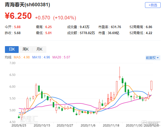Click the 52周最低 value 4.22
This screenshot has width=162, height=128.
[x=149, y=33]
